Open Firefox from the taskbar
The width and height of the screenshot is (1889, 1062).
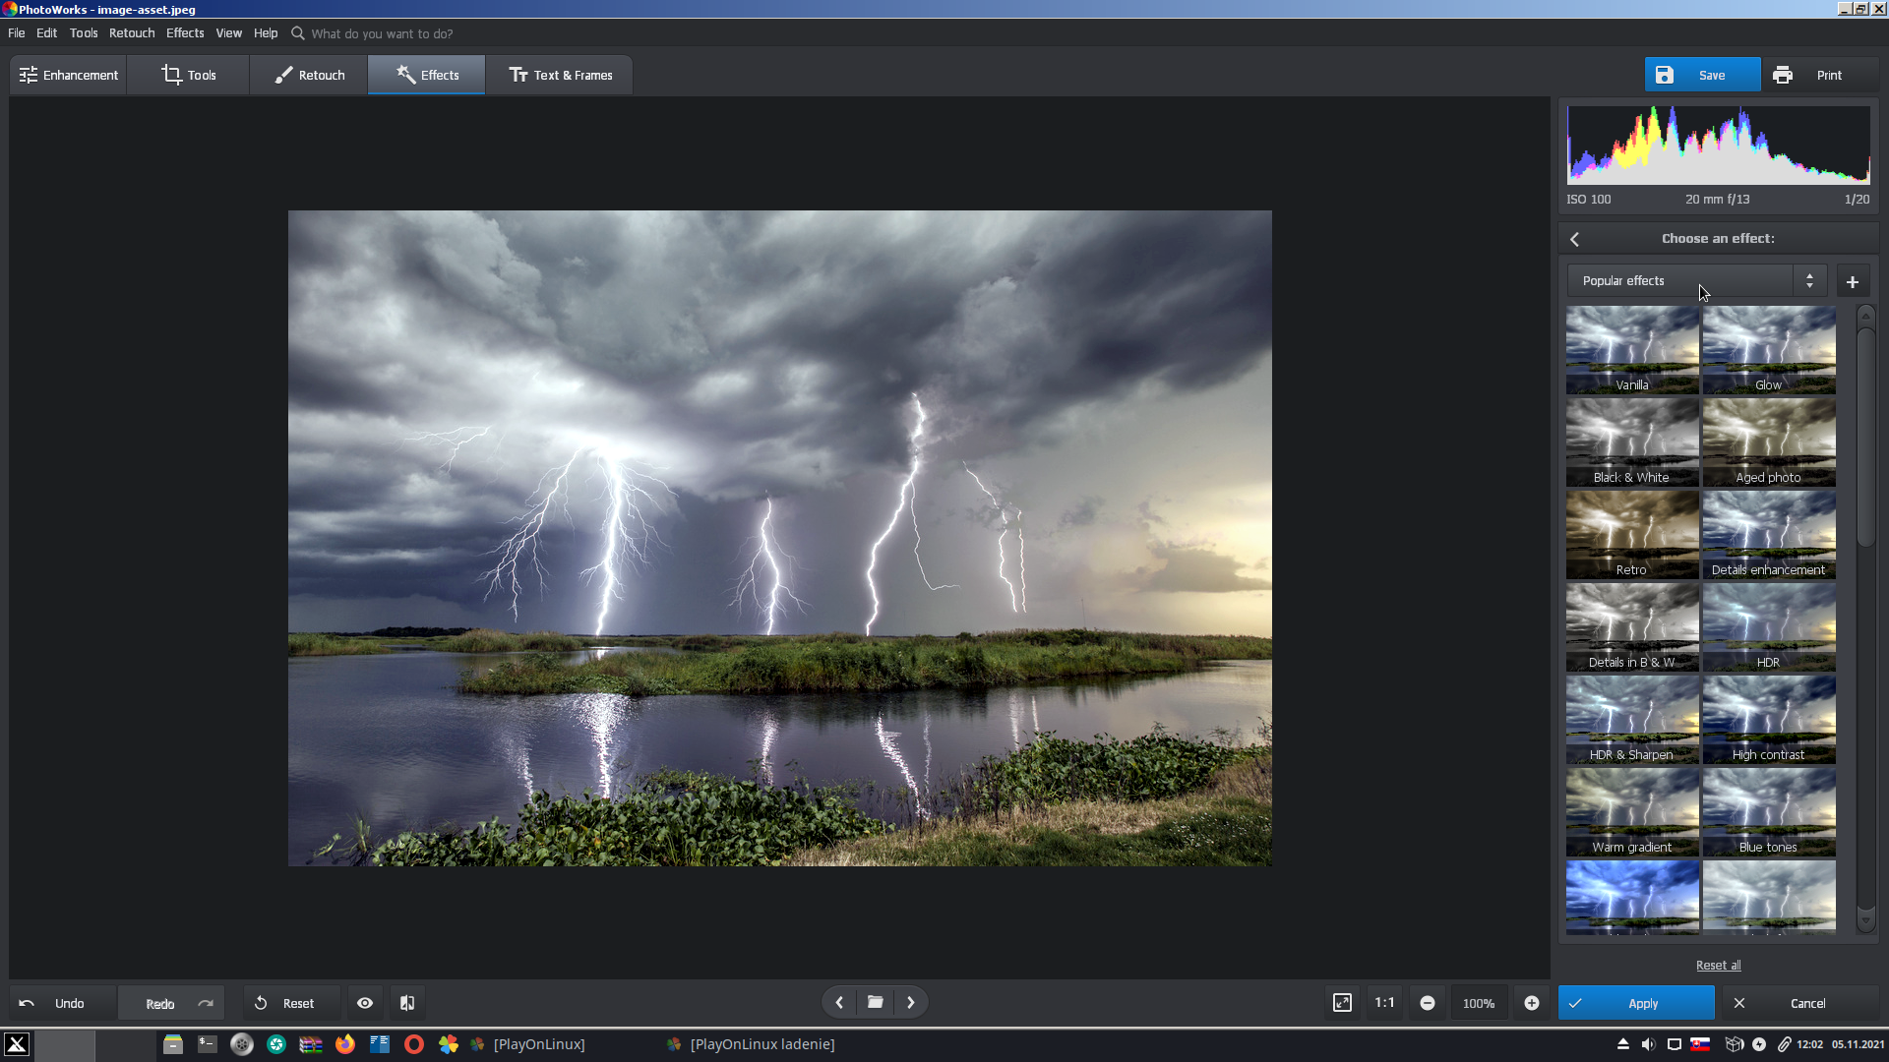(345, 1044)
